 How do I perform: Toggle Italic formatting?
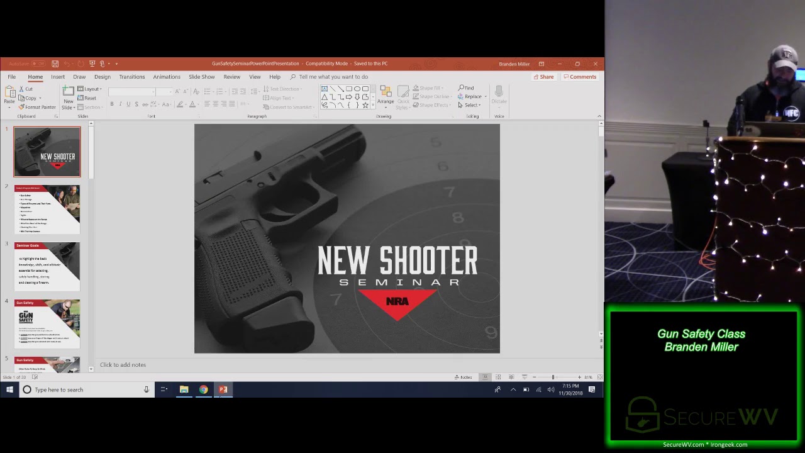[120, 104]
